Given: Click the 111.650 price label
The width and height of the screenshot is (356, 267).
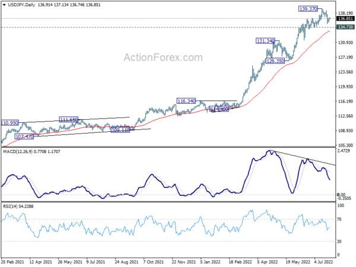Looking at the screenshot, I should click(69, 119).
